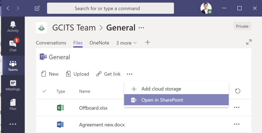Click the Word icon for Agreement new.docx

pos(60,125)
